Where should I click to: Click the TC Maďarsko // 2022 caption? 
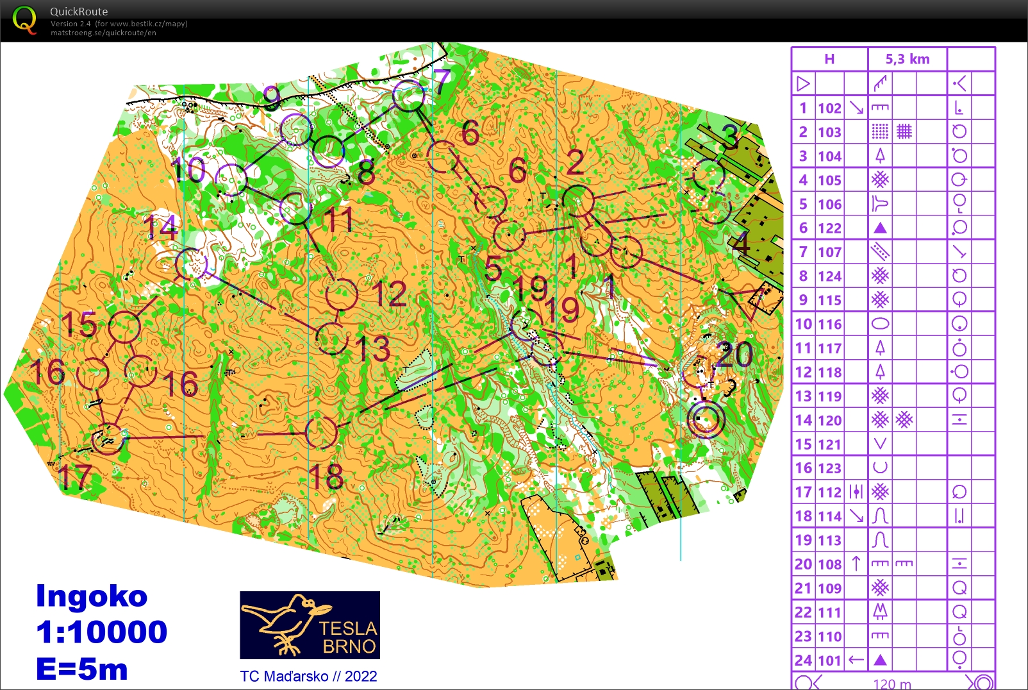[x=308, y=676]
